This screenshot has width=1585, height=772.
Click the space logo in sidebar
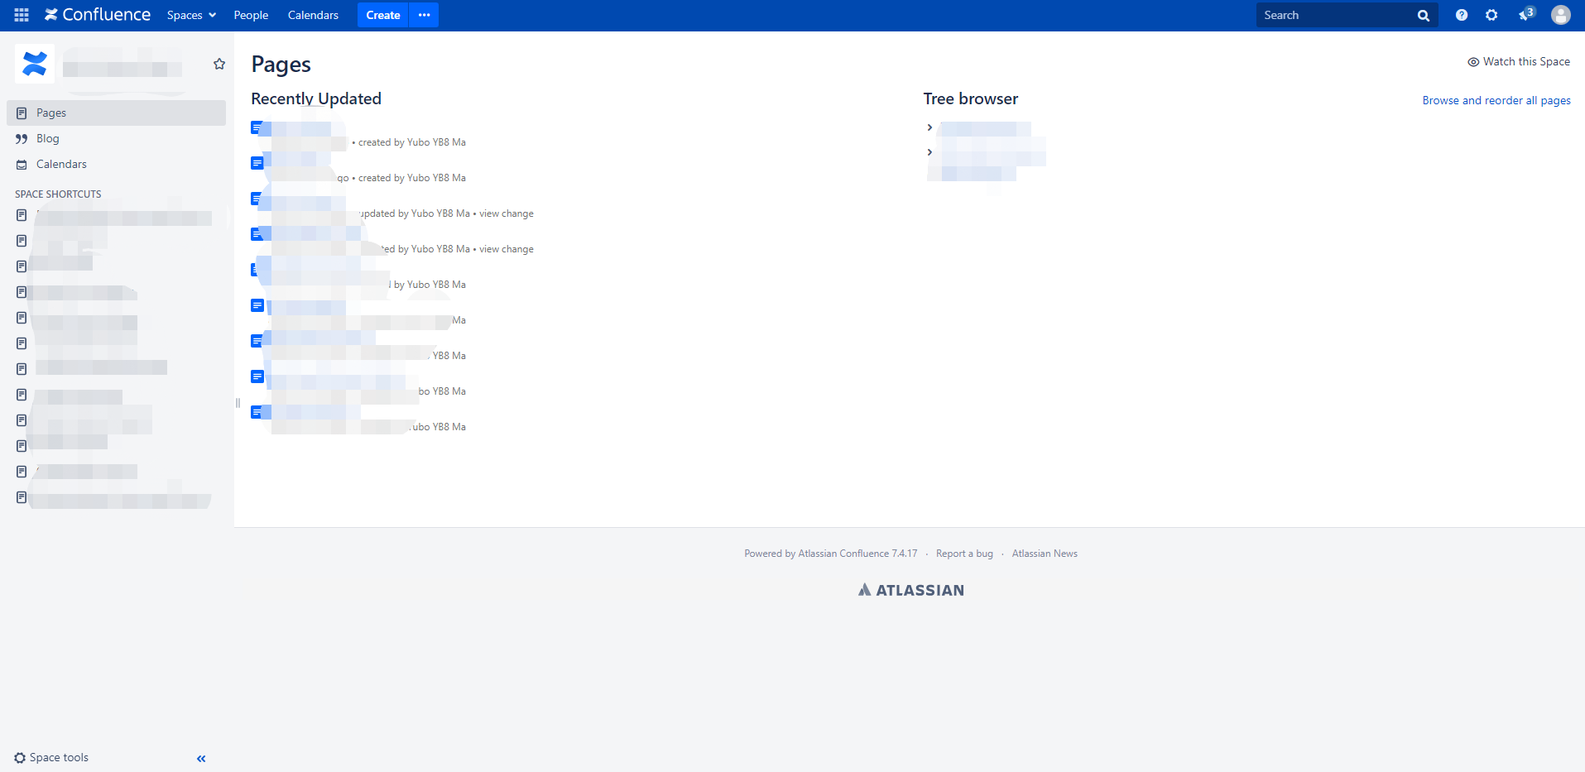point(35,64)
